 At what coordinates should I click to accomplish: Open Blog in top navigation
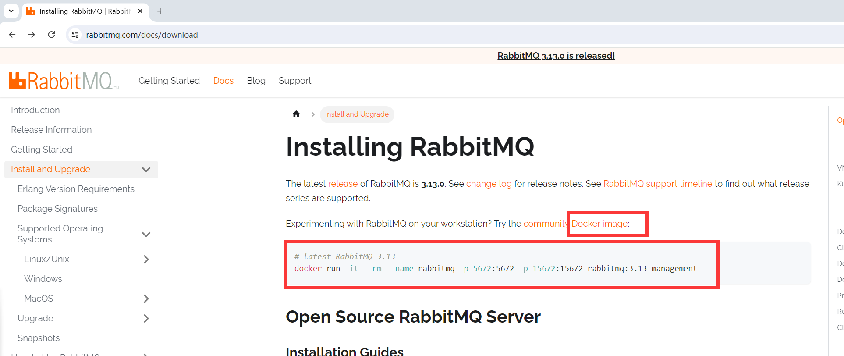point(256,81)
